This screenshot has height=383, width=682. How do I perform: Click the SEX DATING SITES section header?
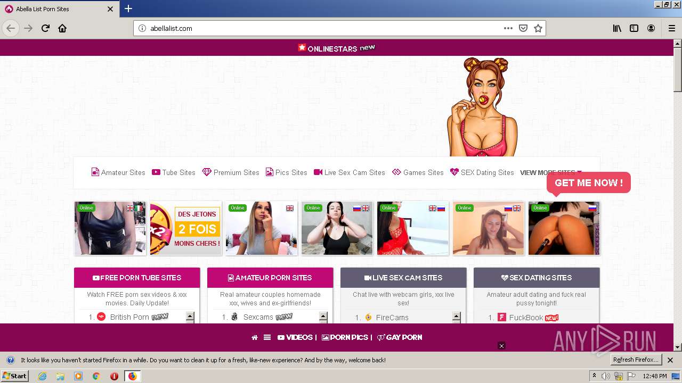[537, 278]
